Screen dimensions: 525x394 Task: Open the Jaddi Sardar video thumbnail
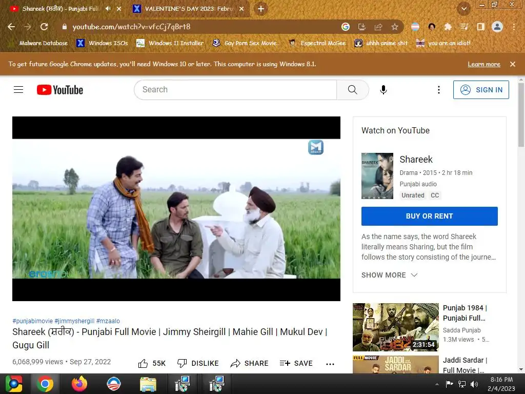click(x=396, y=365)
